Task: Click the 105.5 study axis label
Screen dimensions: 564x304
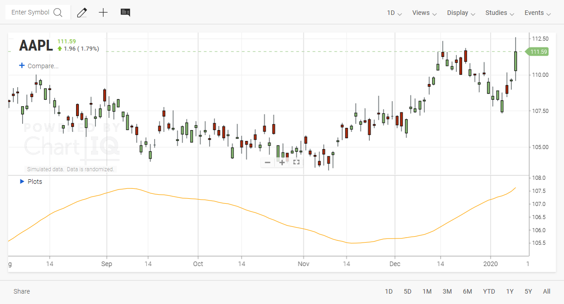Action: coord(539,243)
